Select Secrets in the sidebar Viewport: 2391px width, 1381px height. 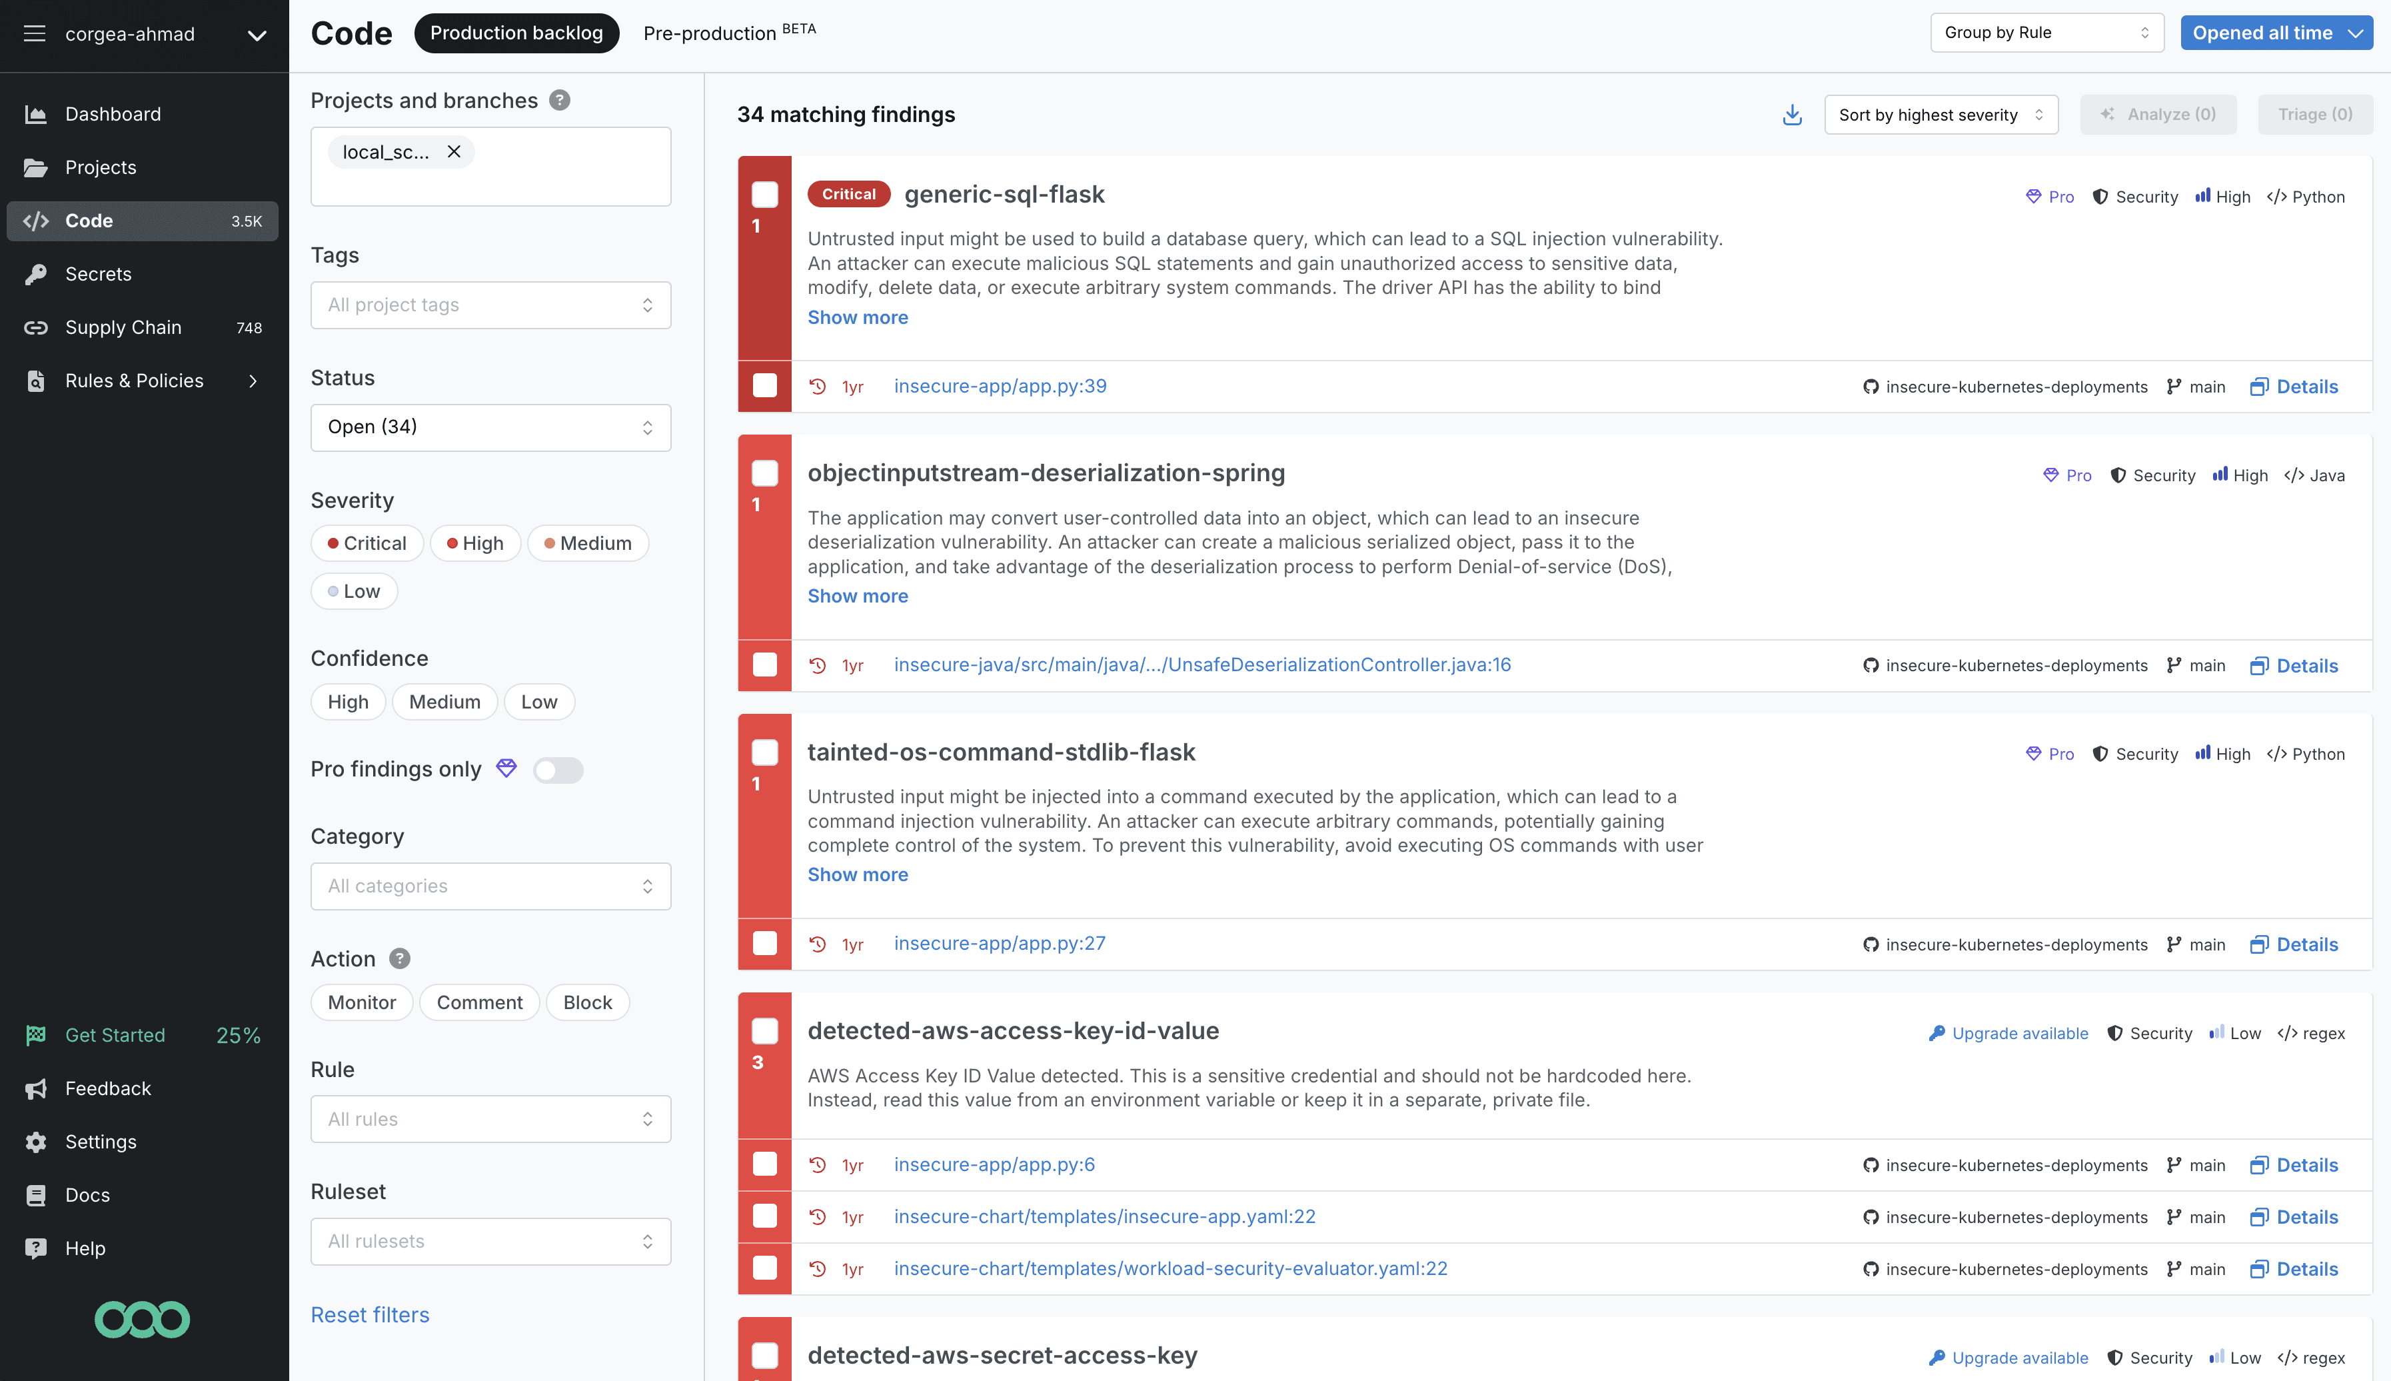click(99, 274)
